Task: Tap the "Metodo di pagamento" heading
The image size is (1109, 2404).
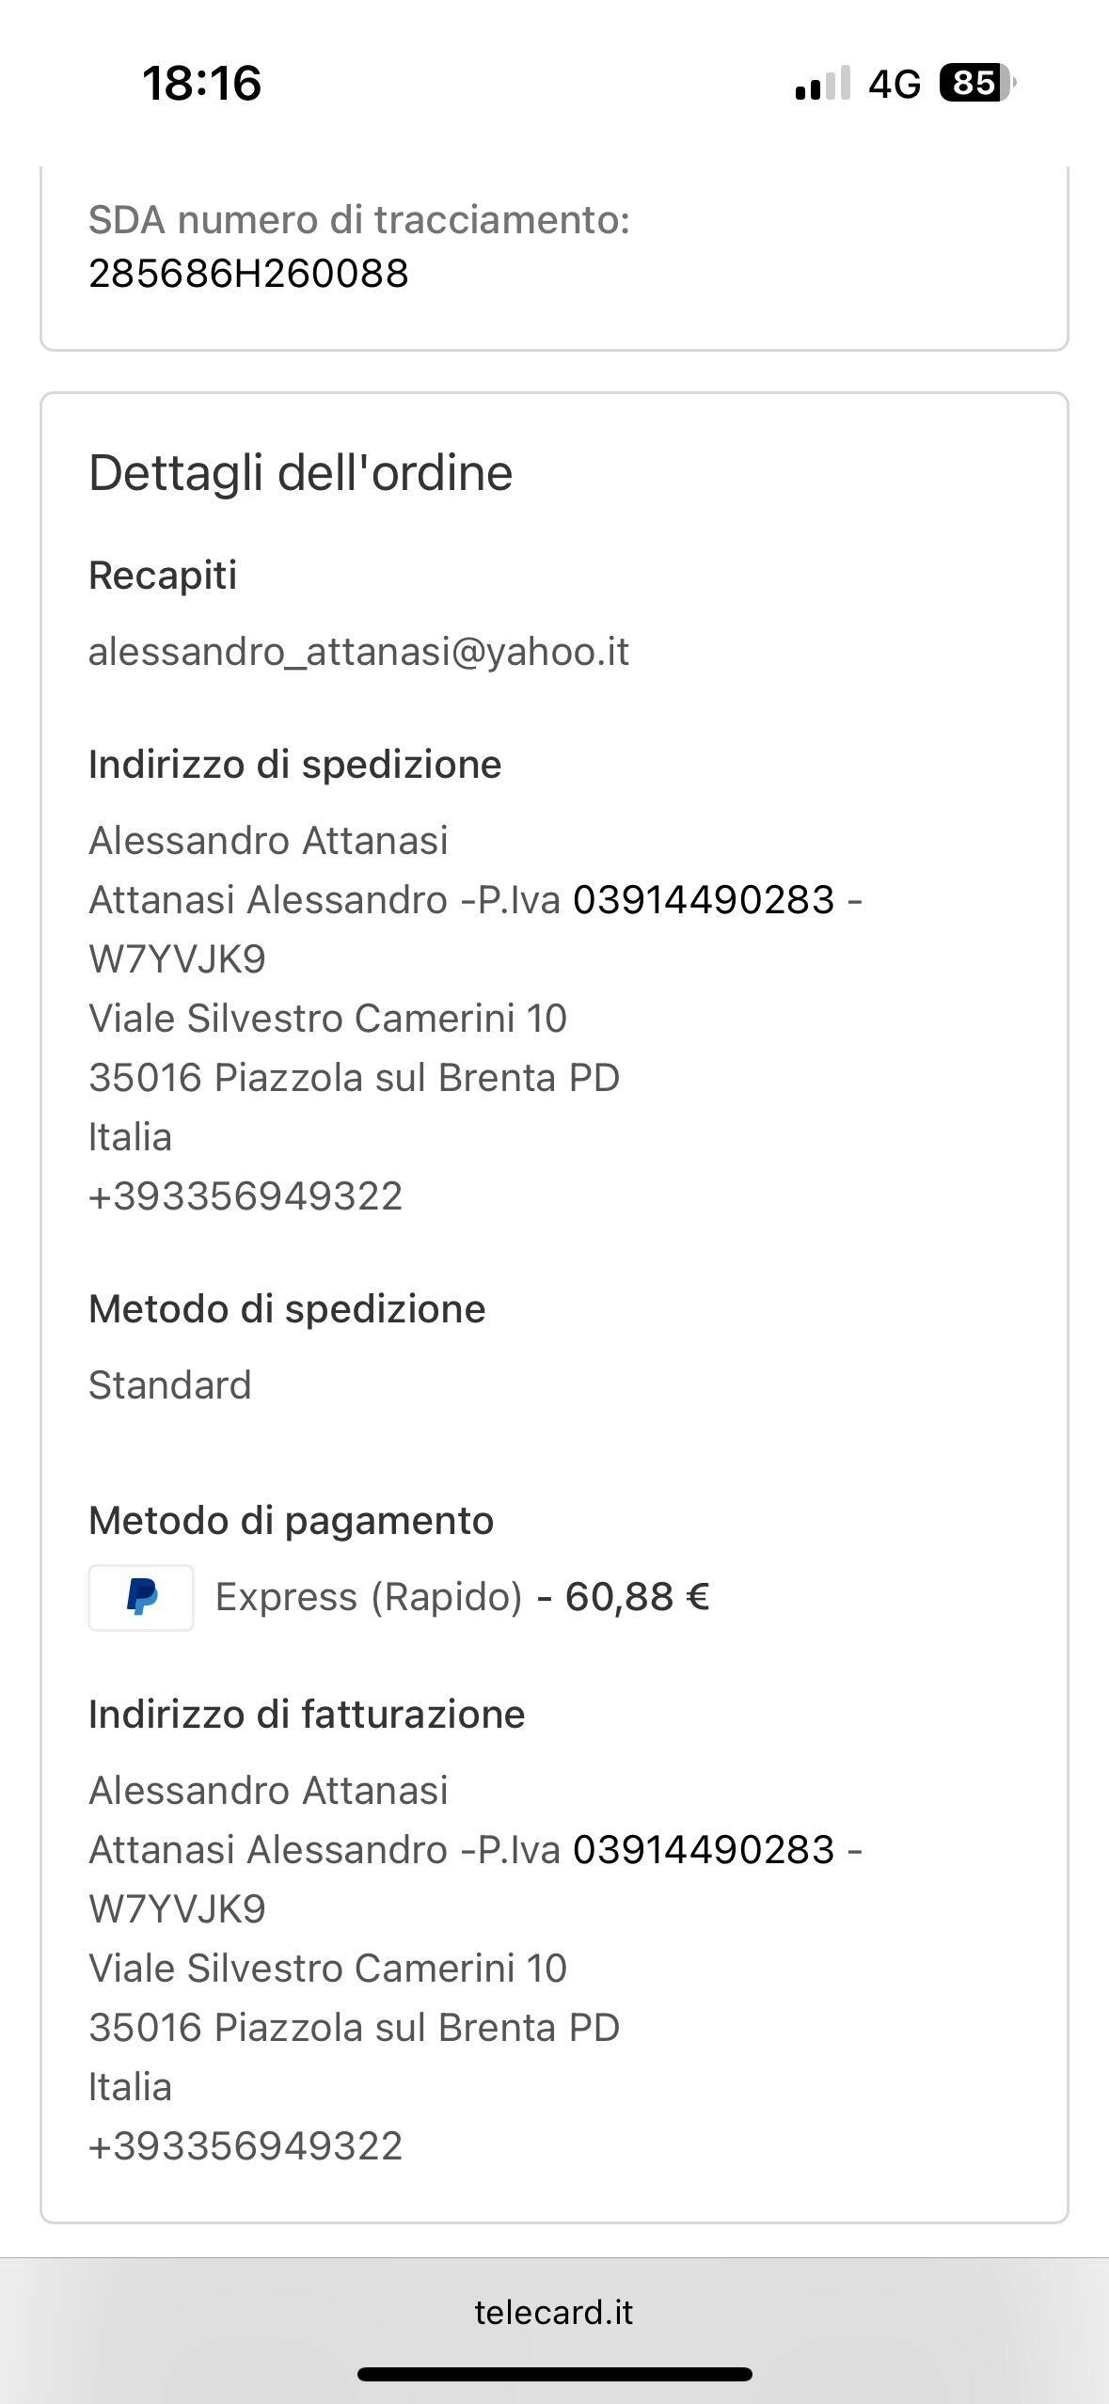Action: (x=291, y=1521)
